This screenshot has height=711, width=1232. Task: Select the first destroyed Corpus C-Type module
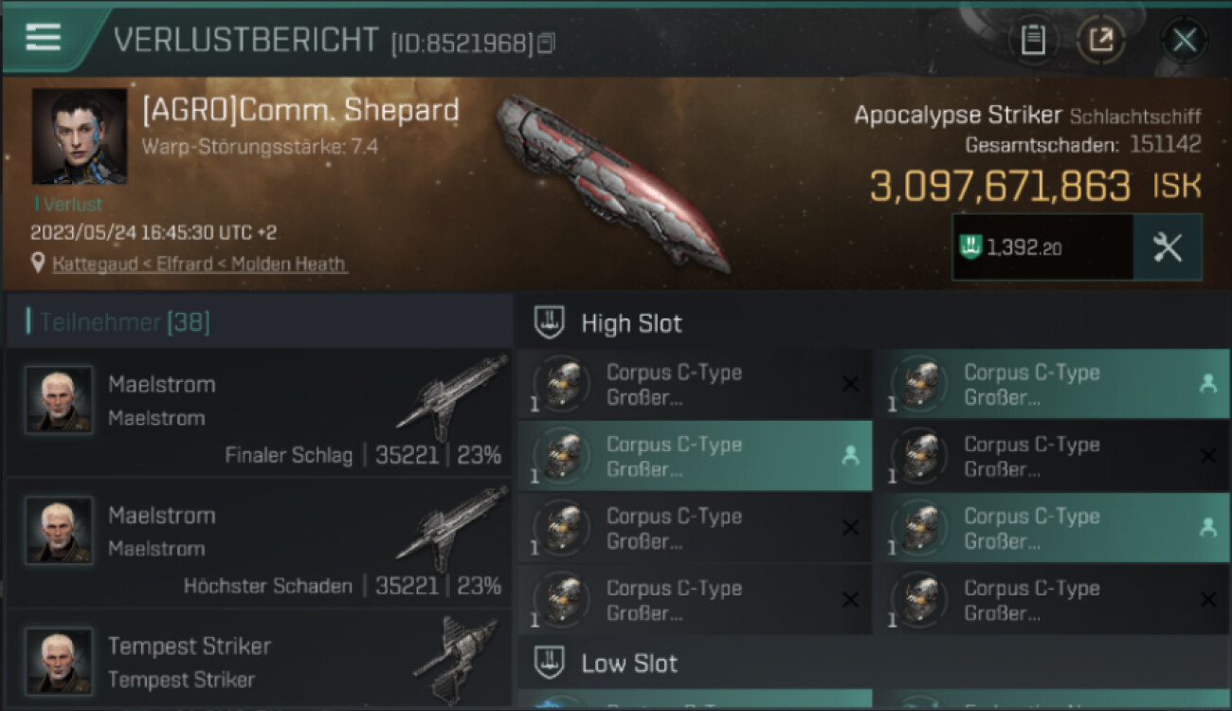pyautogui.click(x=695, y=385)
